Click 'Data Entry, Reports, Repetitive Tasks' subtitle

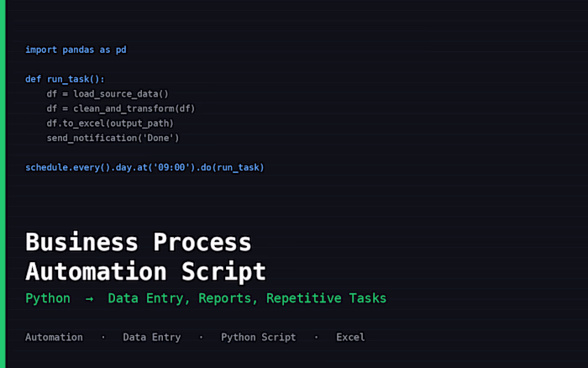click(247, 298)
